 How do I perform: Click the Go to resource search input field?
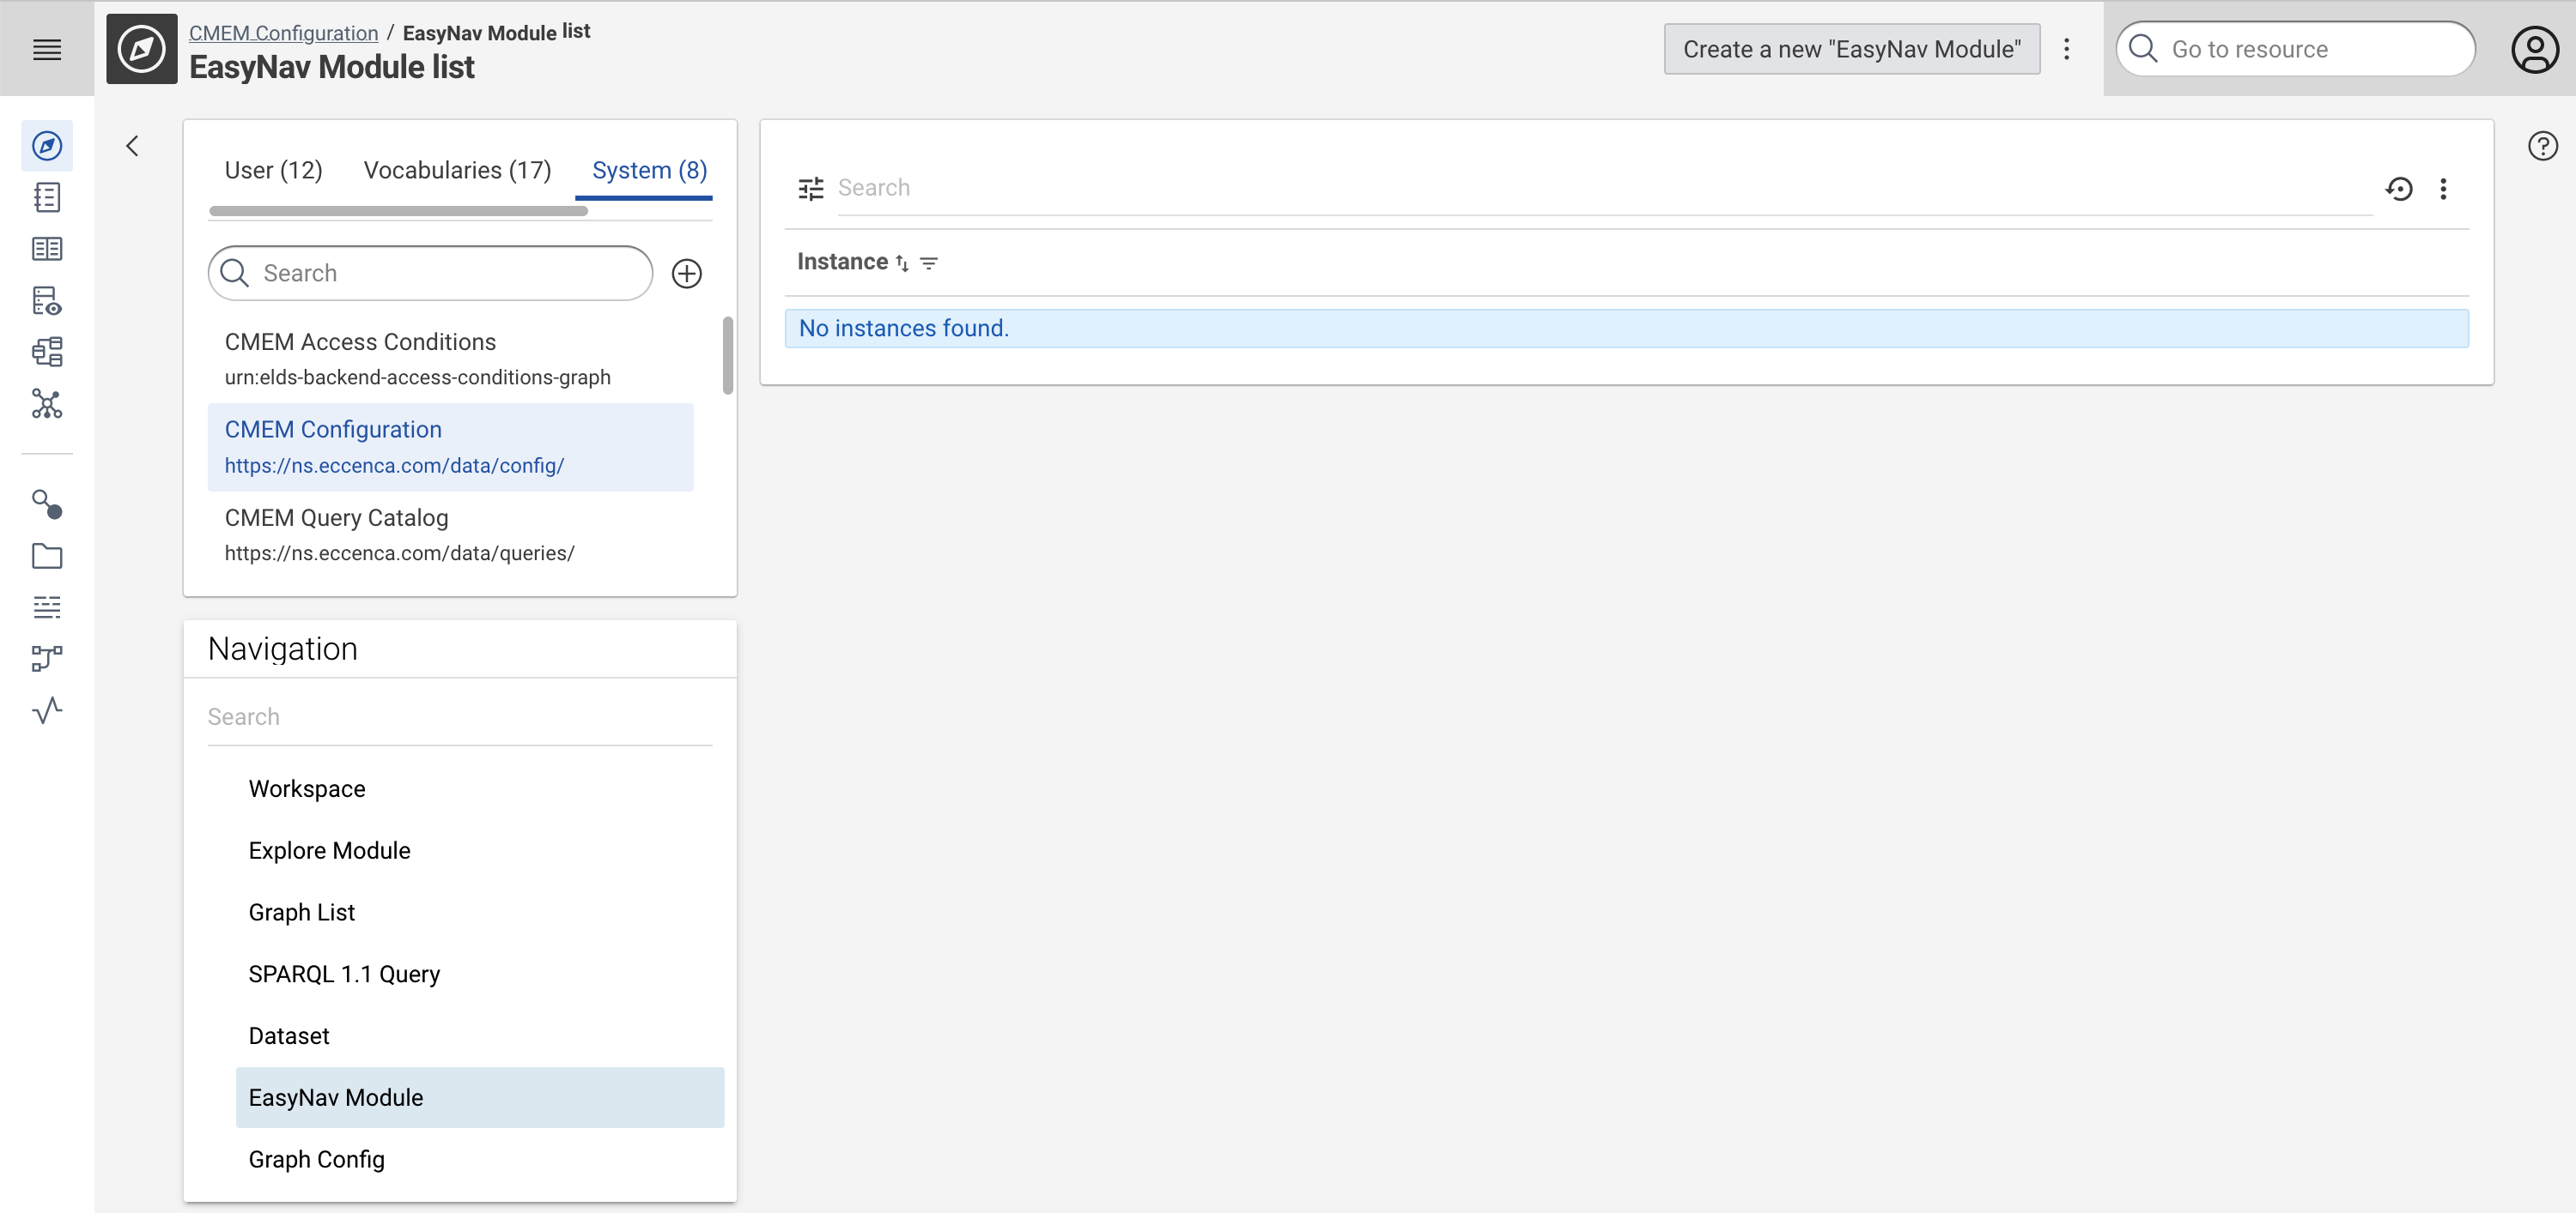click(2293, 49)
